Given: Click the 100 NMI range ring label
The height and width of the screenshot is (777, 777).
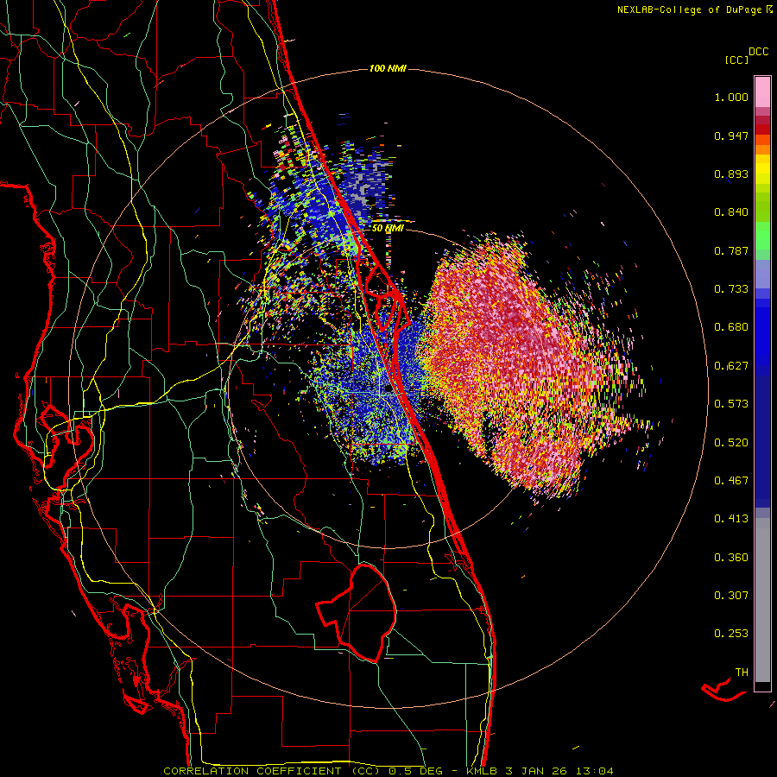Looking at the screenshot, I should pos(388,68).
